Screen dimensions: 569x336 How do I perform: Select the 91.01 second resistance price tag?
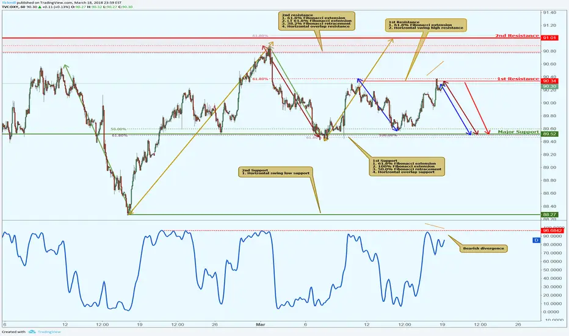point(549,38)
